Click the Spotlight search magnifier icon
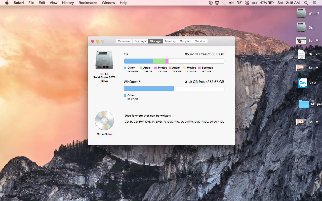 click(x=306, y=3)
